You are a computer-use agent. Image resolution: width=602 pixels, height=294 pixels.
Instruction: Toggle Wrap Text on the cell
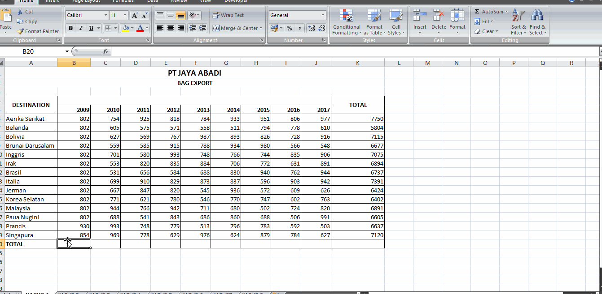point(228,15)
